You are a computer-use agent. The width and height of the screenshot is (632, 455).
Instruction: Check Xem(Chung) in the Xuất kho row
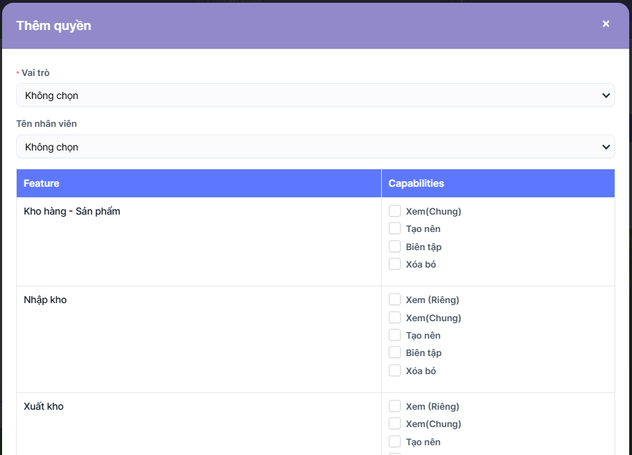(x=395, y=424)
